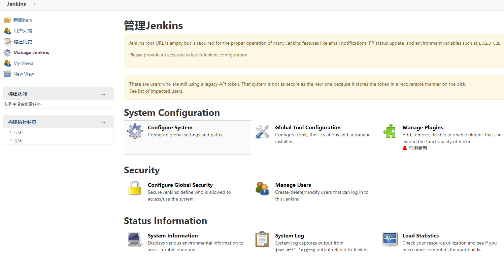Click the System Log clipboard icon
Viewport: 504px width, 265px height.
(x=262, y=239)
